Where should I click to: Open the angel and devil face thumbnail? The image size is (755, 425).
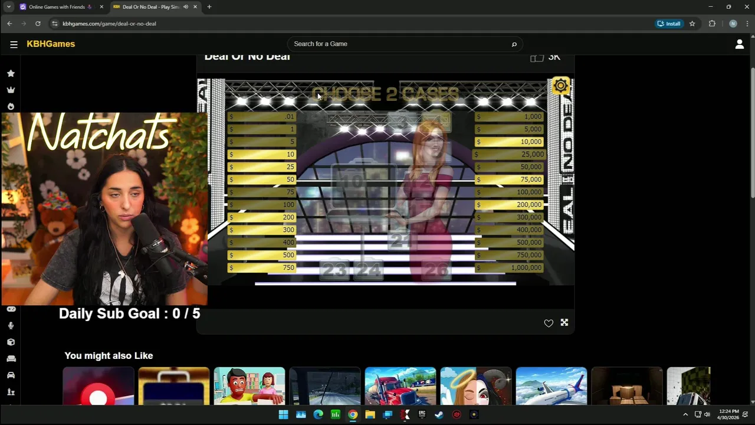[476, 386]
